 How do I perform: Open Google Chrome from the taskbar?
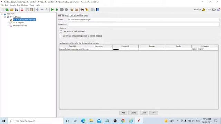[x=123, y=121]
